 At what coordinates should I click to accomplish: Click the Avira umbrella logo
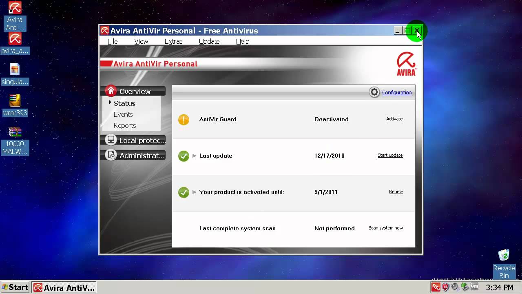click(x=406, y=64)
